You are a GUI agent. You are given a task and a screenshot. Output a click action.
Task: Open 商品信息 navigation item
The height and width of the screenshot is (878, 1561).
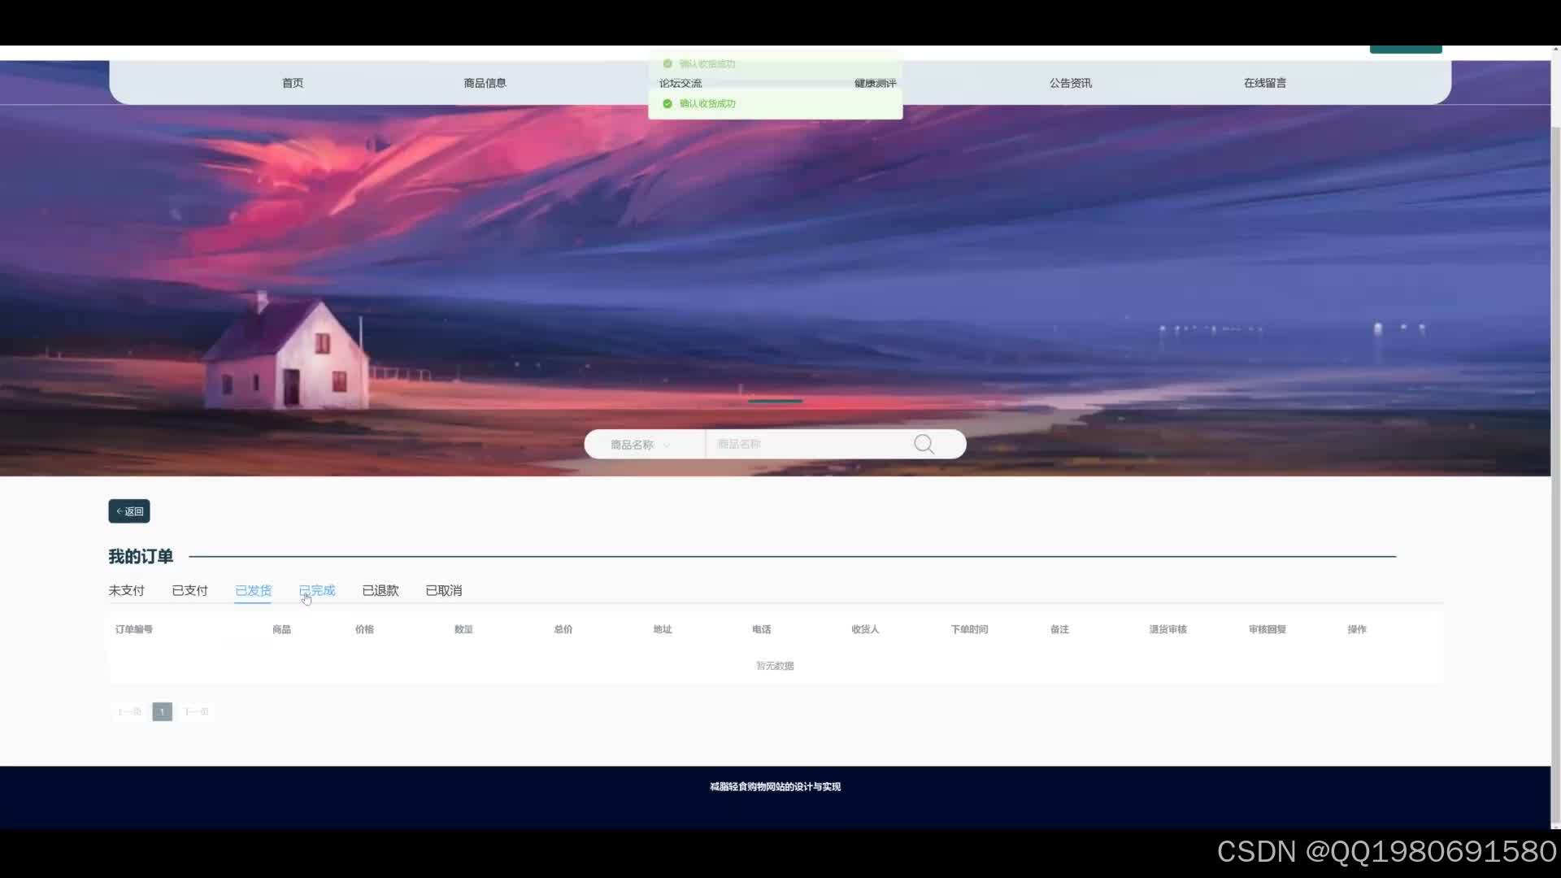pyautogui.click(x=485, y=83)
